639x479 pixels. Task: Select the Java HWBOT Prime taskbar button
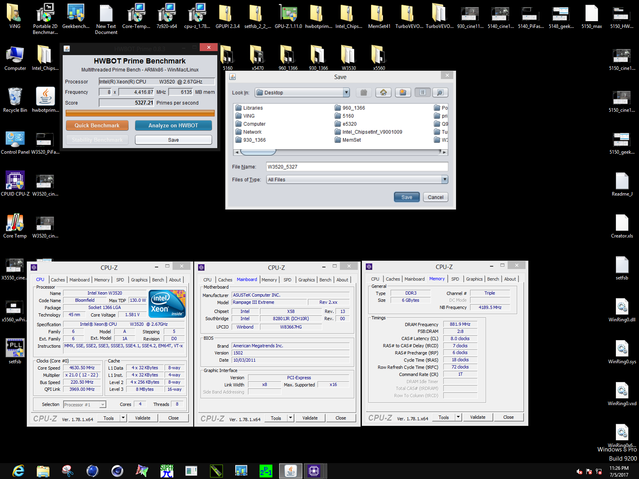click(x=290, y=471)
